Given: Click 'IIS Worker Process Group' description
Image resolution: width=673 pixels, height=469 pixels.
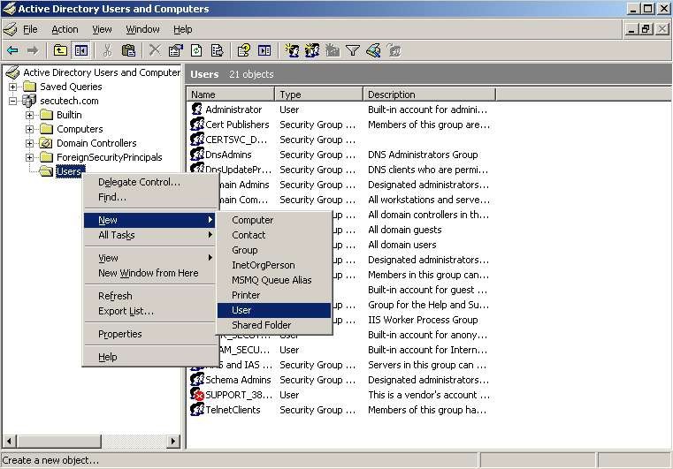Looking at the screenshot, I should pos(423,320).
